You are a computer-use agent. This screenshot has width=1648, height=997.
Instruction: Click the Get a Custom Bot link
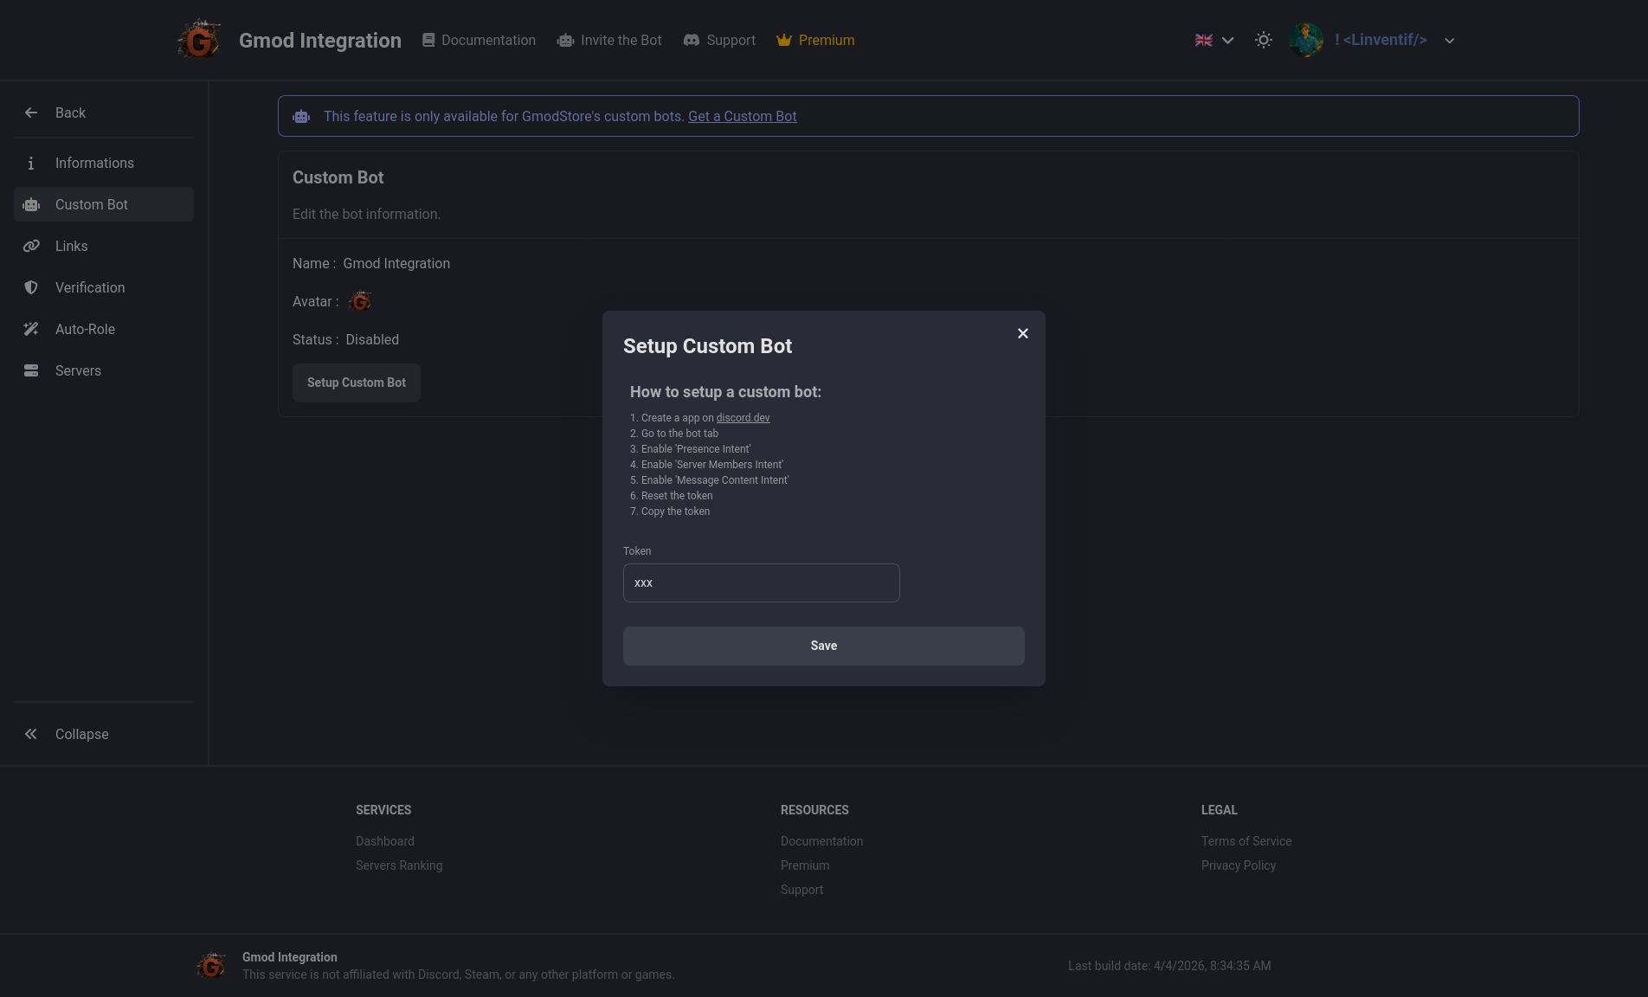tap(742, 117)
